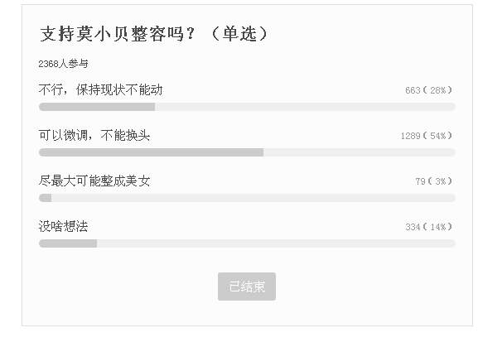Image resolution: width=478 pixels, height=342 pixels.
Task: Choose option 可以微调，不能换头
Action: 94,135
